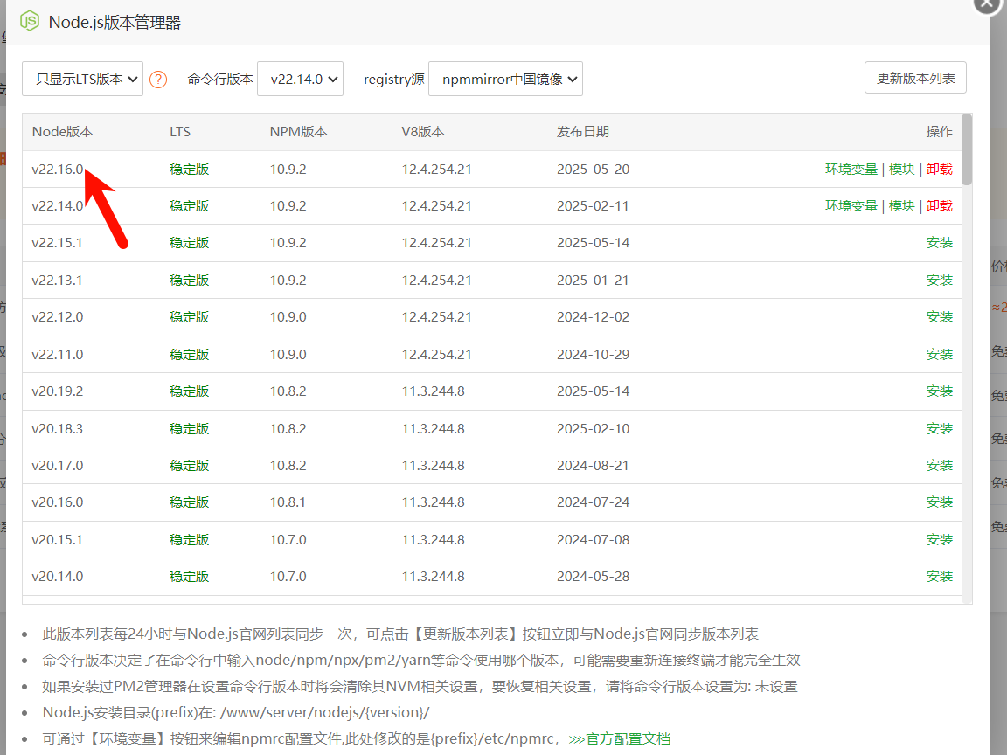
Task: Click release date 2024-08-21
Action: pos(592,465)
